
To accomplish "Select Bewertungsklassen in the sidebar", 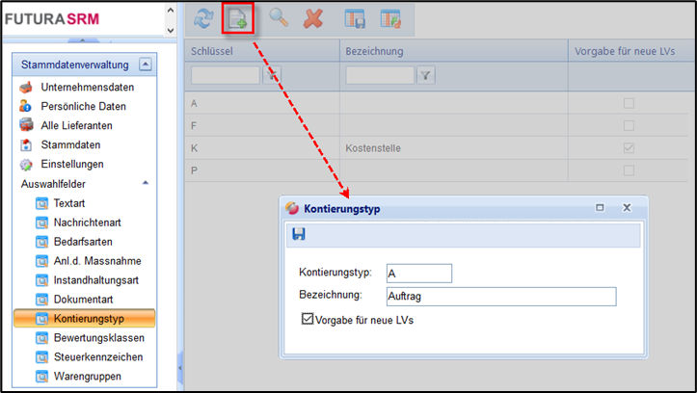I will pyautogui.click(x=99, y=337).
